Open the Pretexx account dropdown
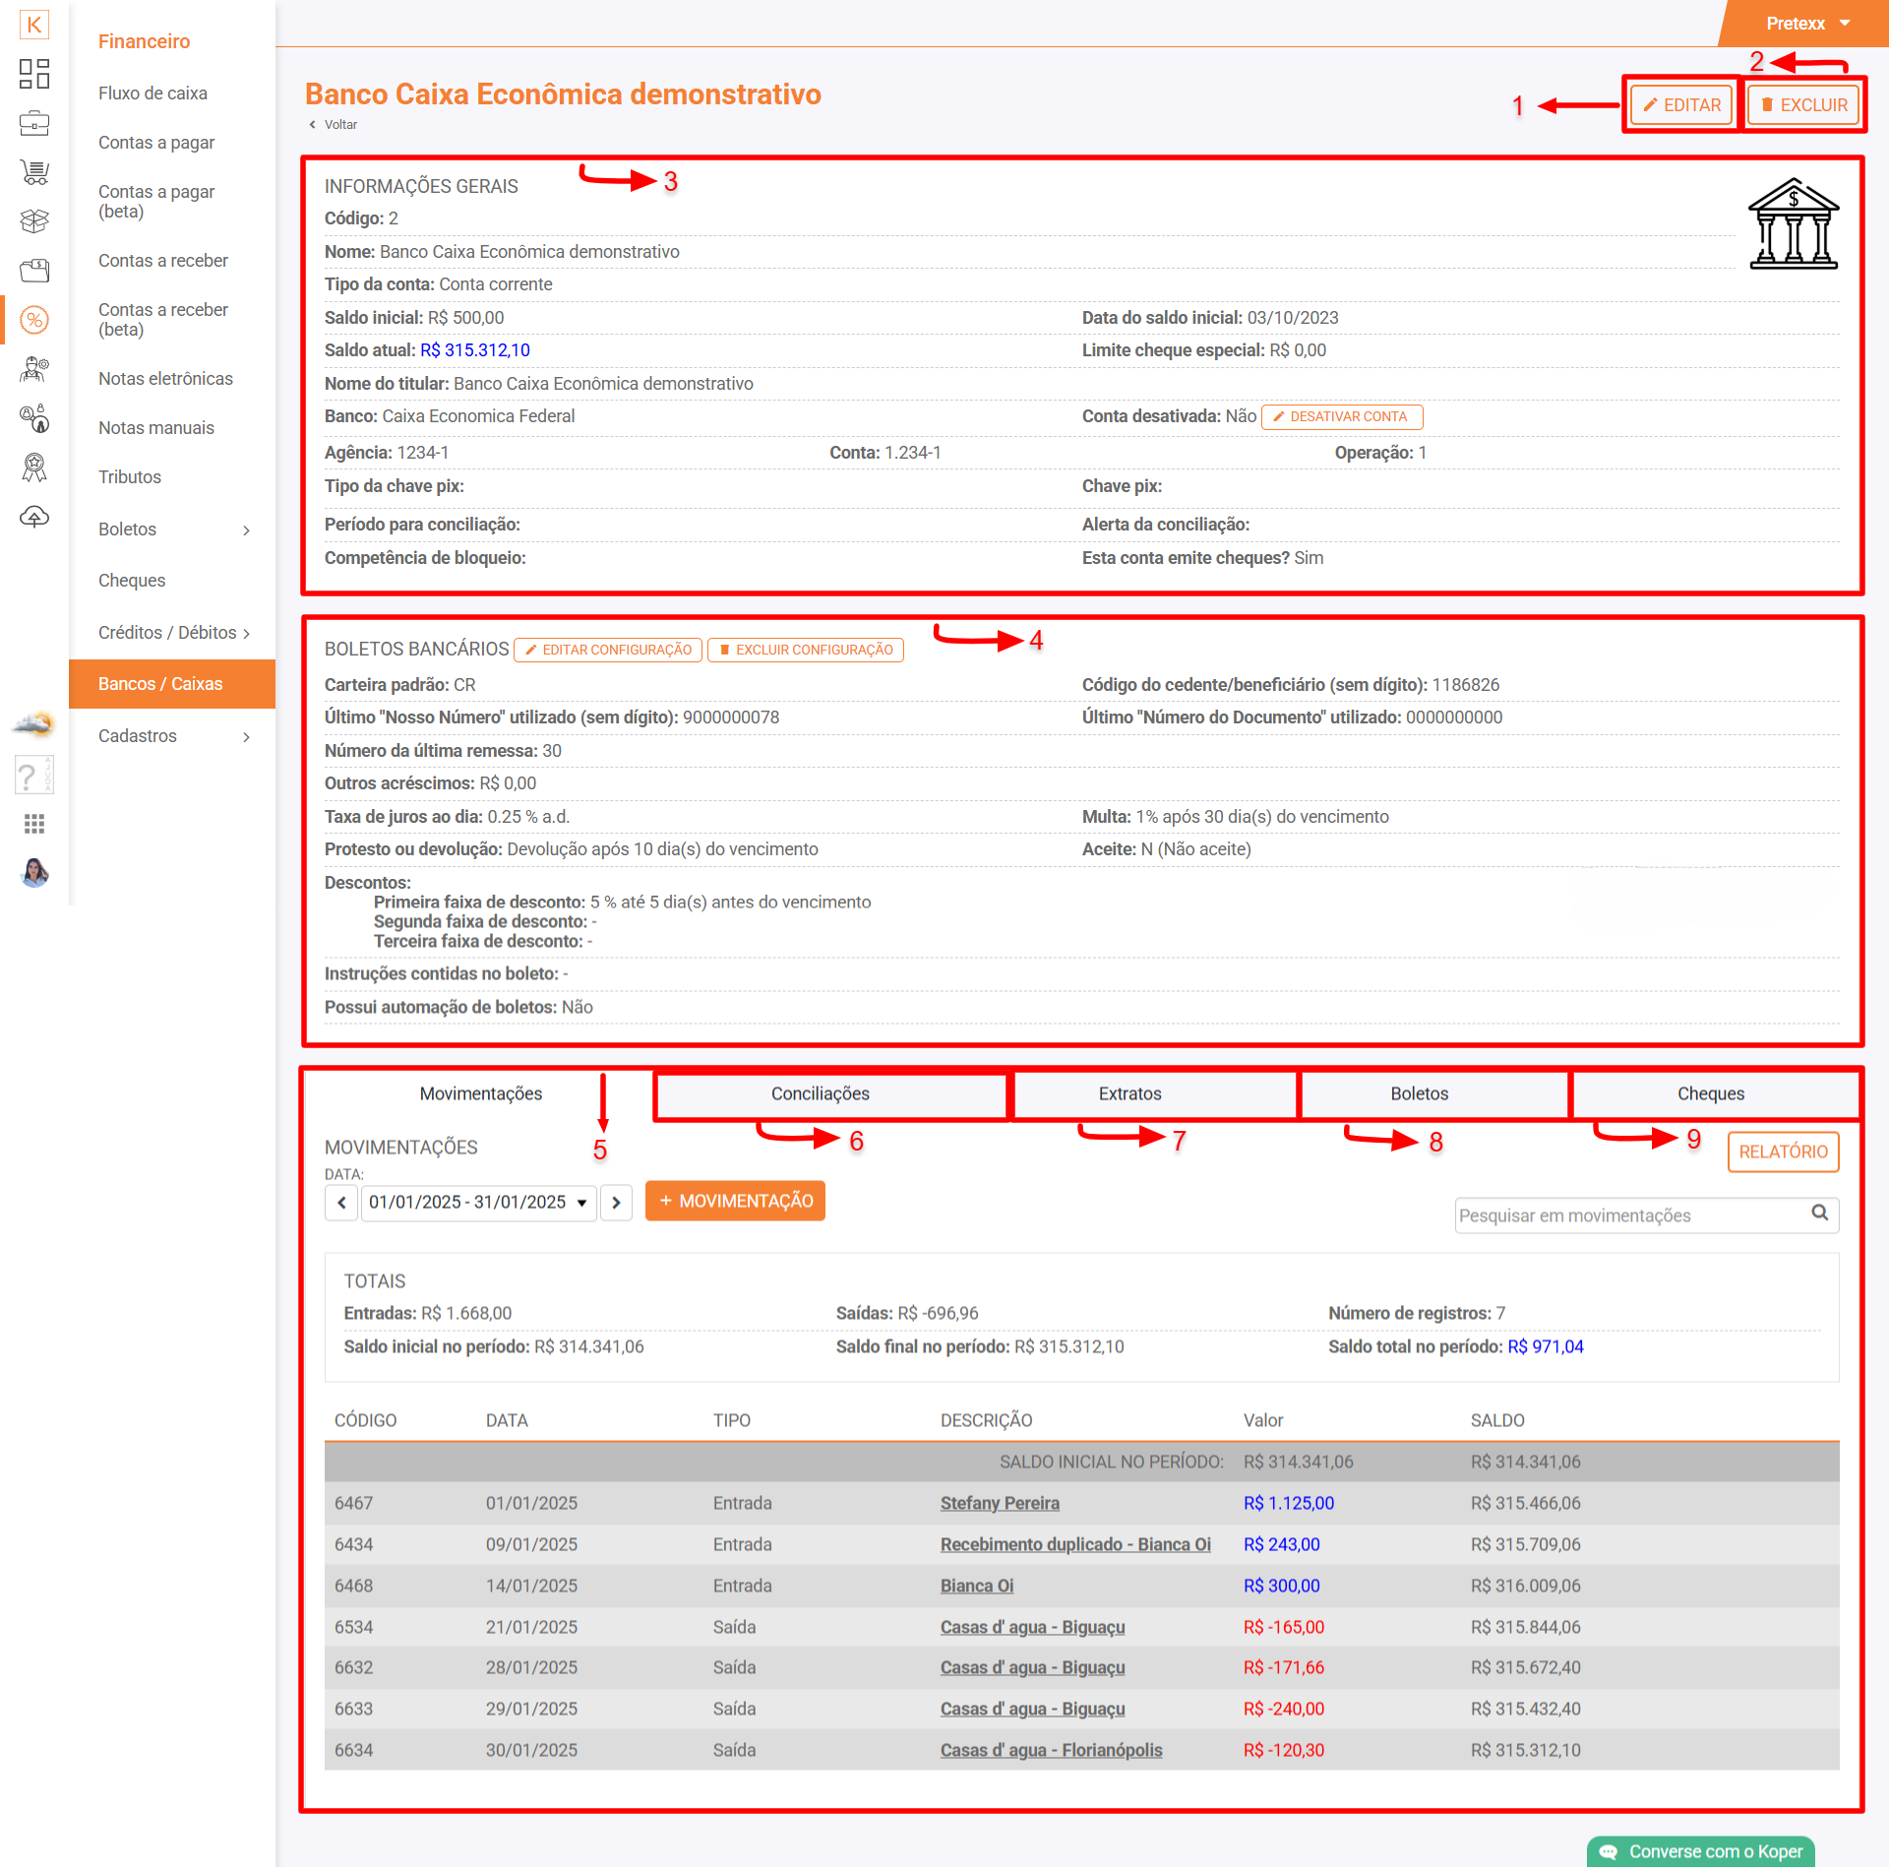1889x1870 pixels. pos(1807,24)
